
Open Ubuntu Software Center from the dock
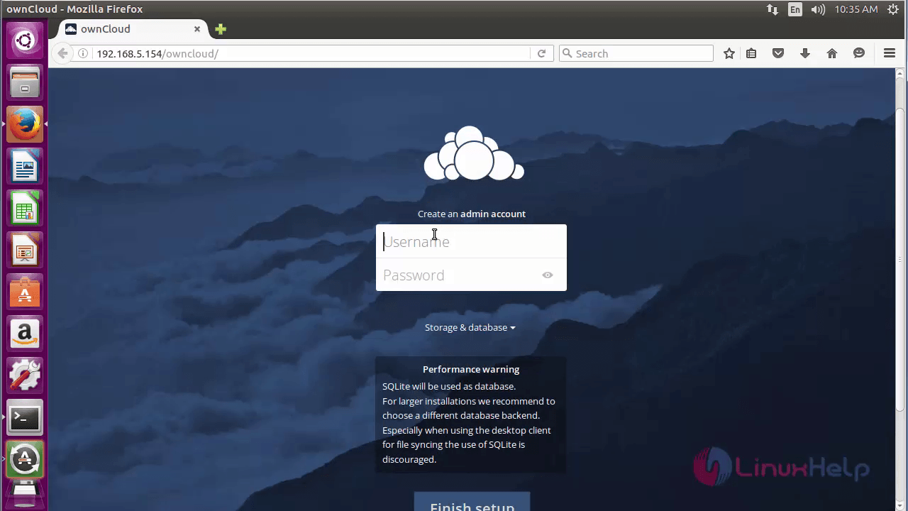[x=25, y=292]
